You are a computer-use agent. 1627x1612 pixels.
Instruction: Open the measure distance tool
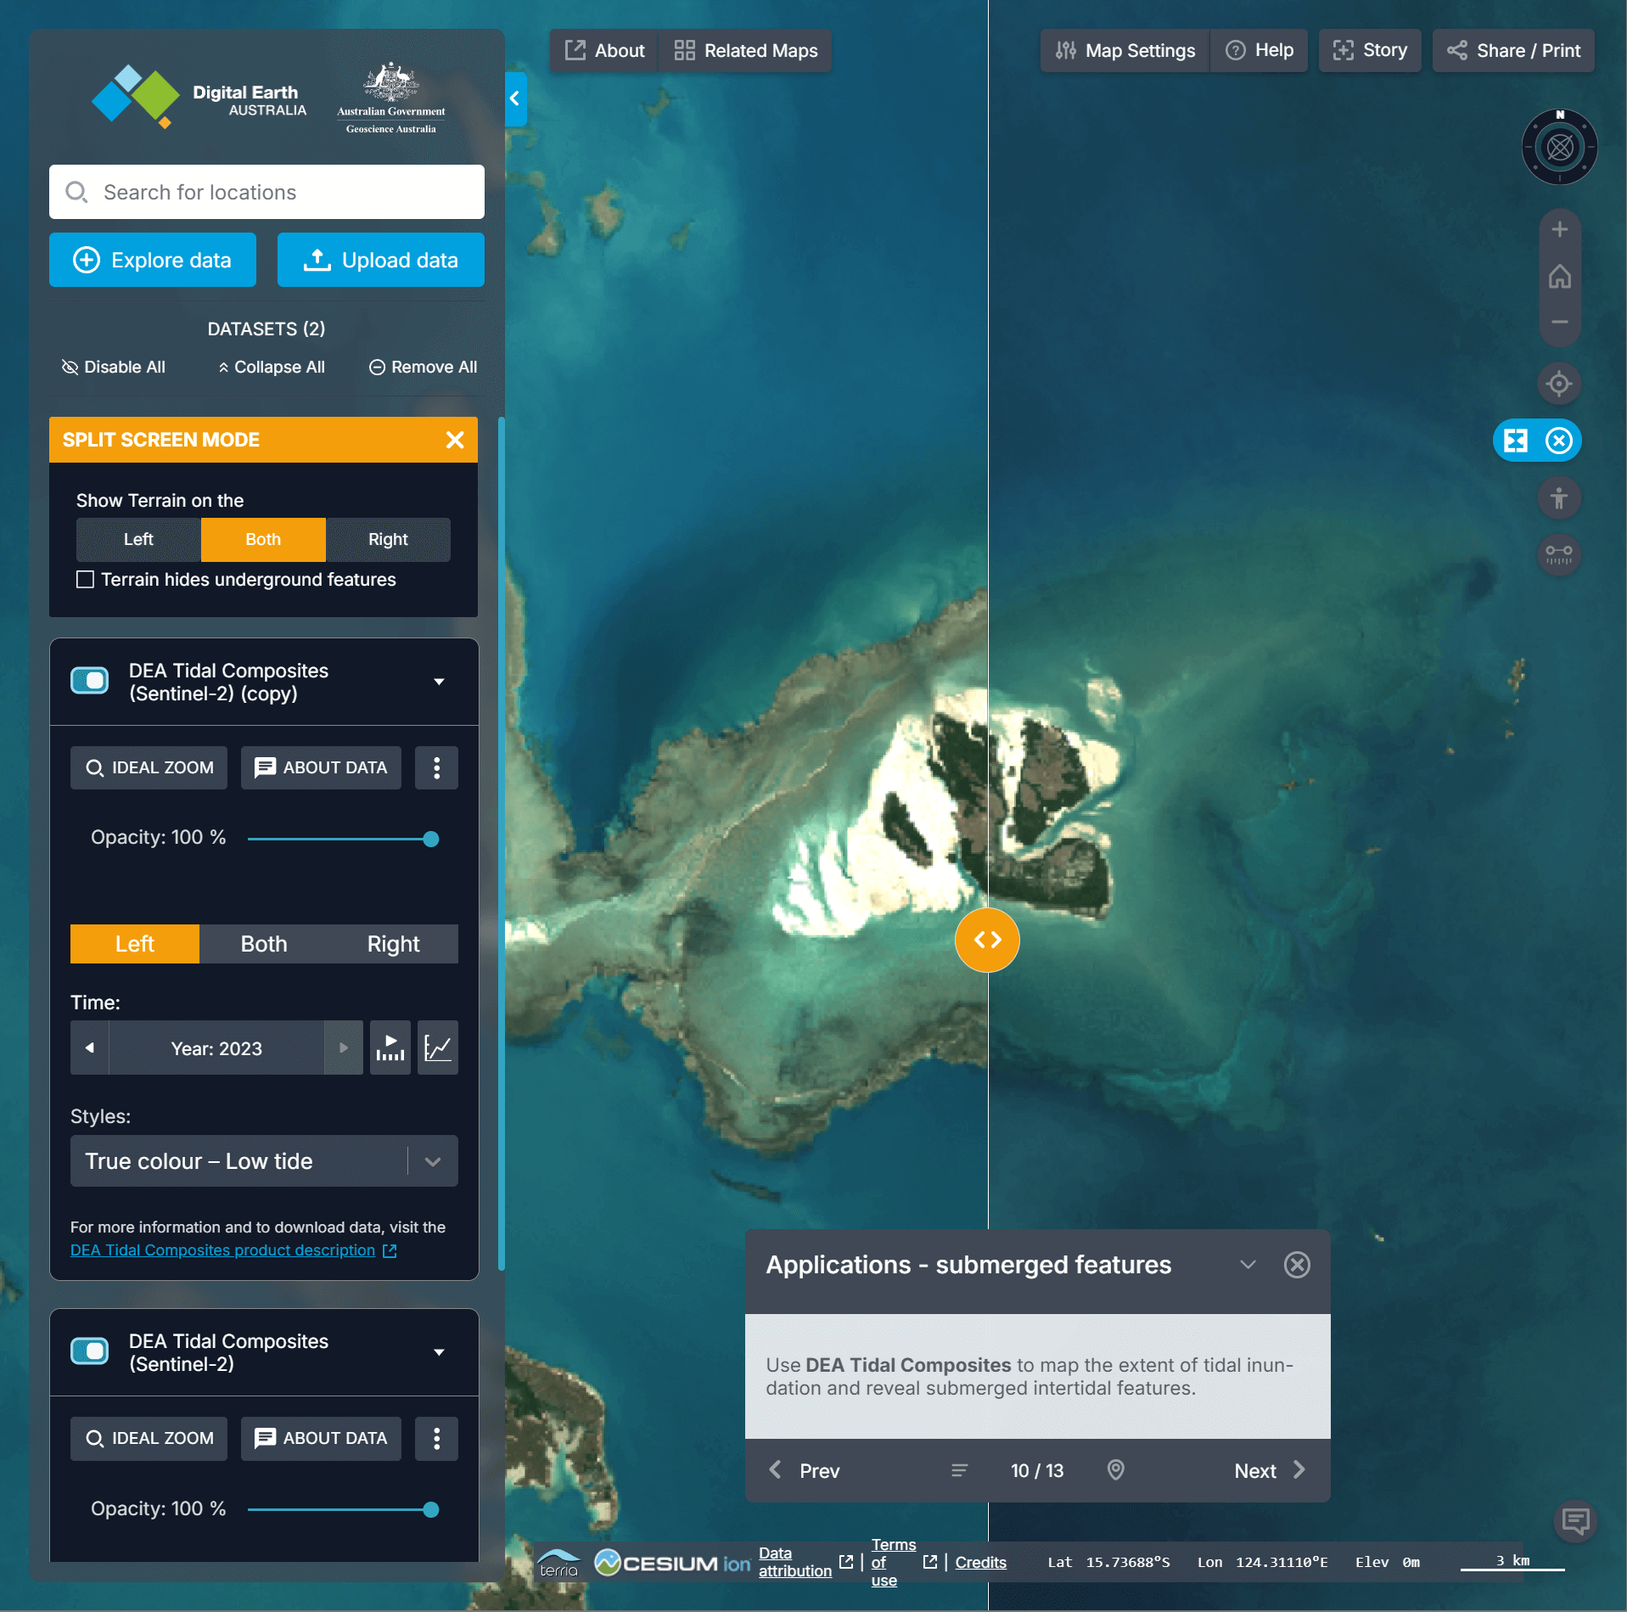point(1558,554)
